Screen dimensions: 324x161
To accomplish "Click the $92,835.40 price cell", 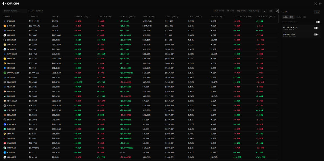I will (x=35, y=26).
